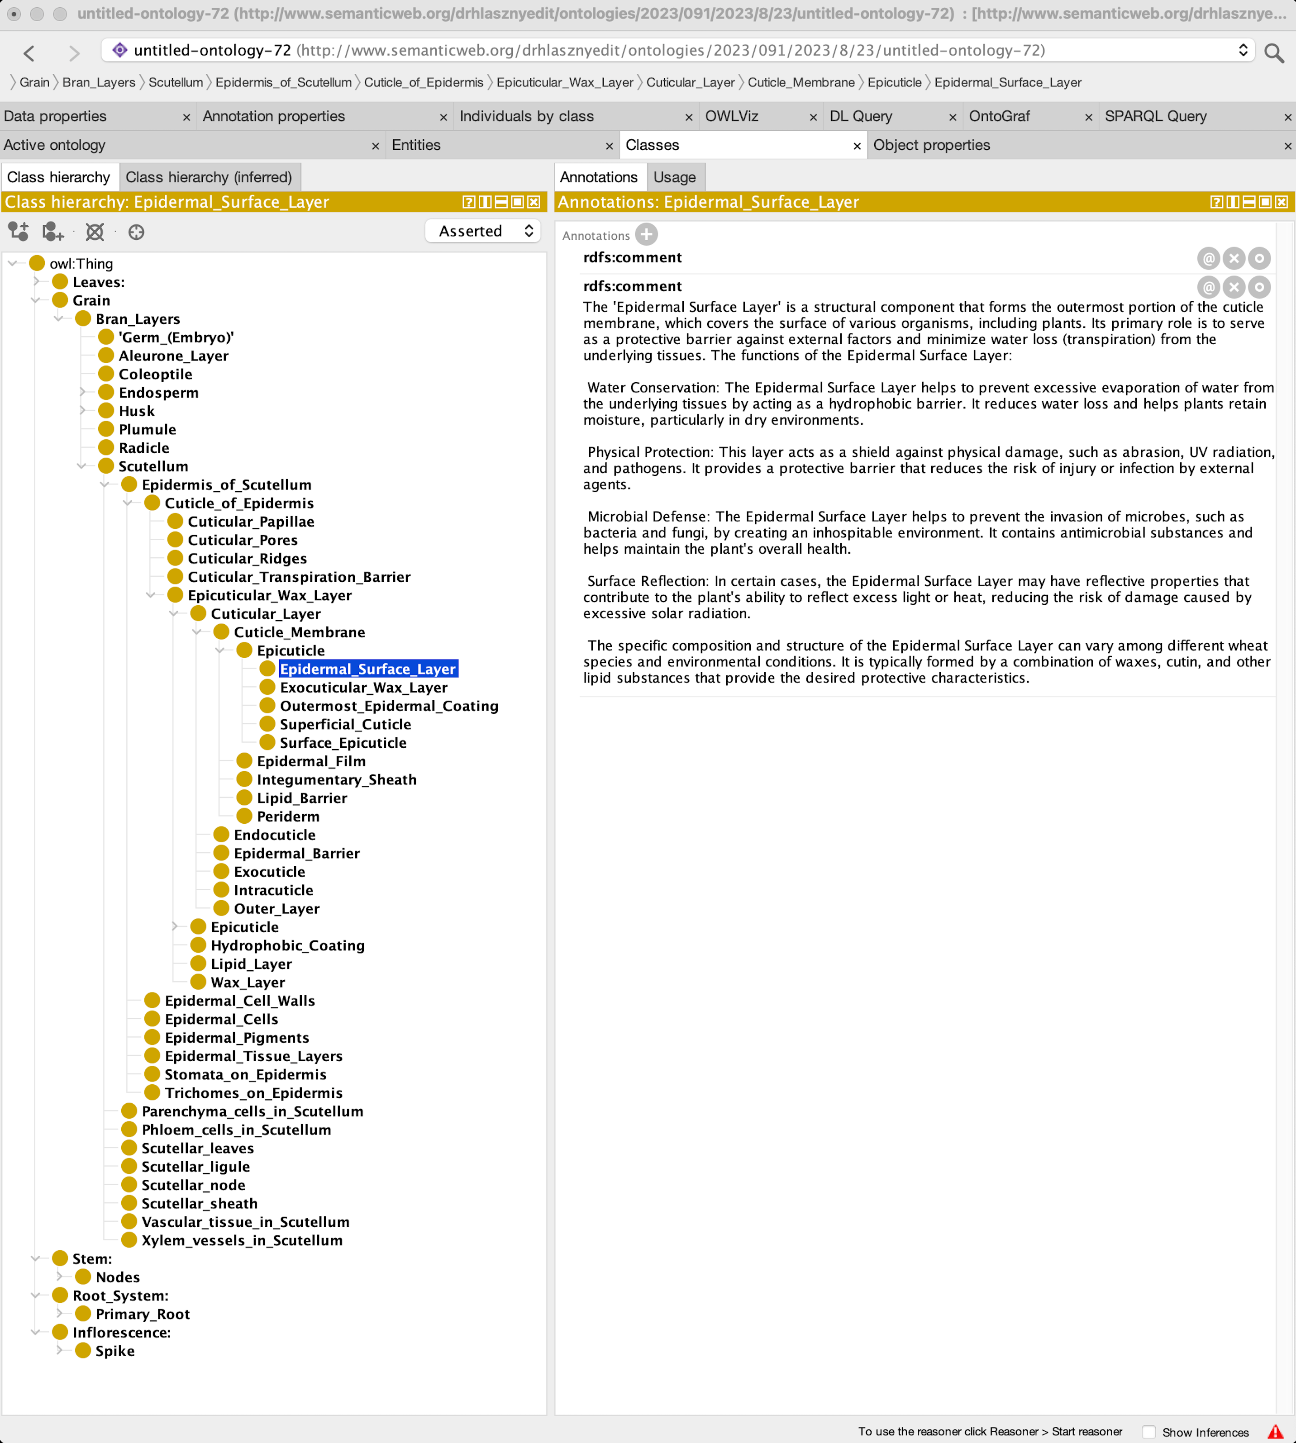Edit the first rdfs:comment annotation
Image resolution: width=1296 pixels, height=1443 pixels.
click(x=1259, y=258)
